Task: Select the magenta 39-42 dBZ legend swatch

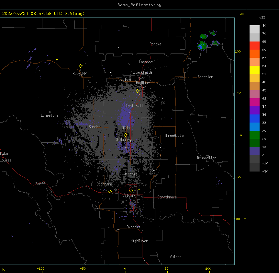Action: [x=254, y=102]
